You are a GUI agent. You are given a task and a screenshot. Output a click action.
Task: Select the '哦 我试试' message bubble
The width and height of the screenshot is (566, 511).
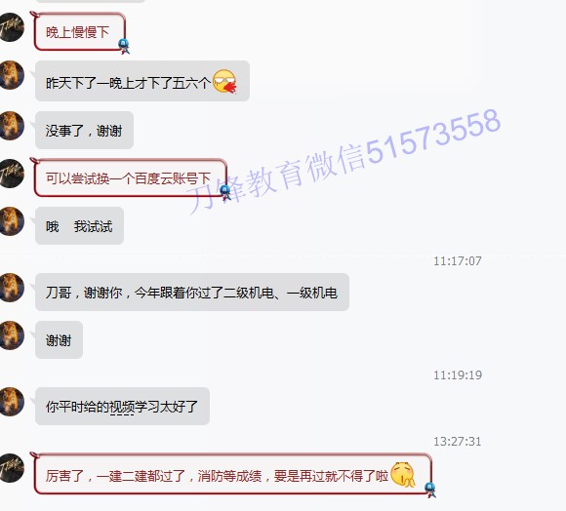click(79, 225)
